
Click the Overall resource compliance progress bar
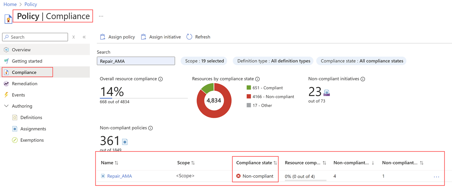click(x=144, y=98)
